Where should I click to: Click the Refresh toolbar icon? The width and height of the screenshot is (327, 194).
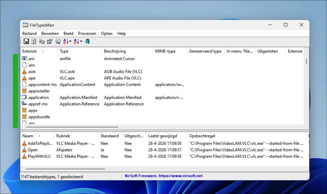coord(34,41)
